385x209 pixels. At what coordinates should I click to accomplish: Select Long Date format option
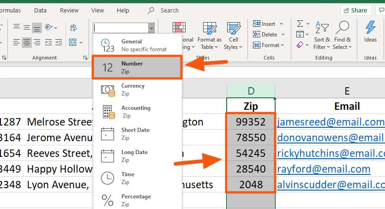(138, 156)
